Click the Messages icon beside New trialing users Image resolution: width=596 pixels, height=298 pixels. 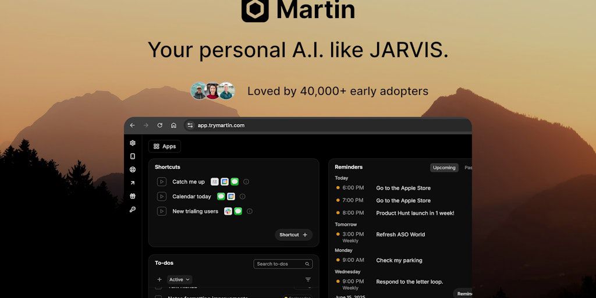click(238, 211)
